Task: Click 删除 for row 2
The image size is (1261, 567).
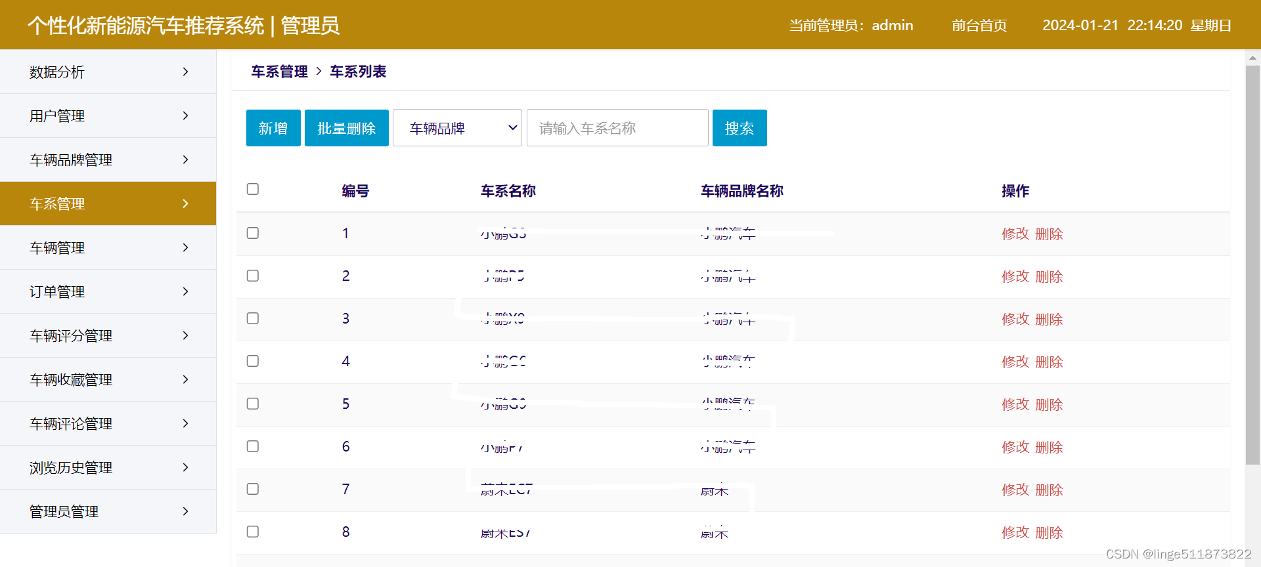Action: click(1049, 276)
